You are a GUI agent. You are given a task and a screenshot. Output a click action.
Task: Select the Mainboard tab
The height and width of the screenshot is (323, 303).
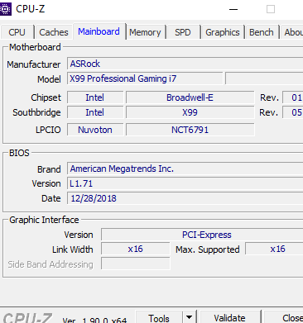click(99, 31)
